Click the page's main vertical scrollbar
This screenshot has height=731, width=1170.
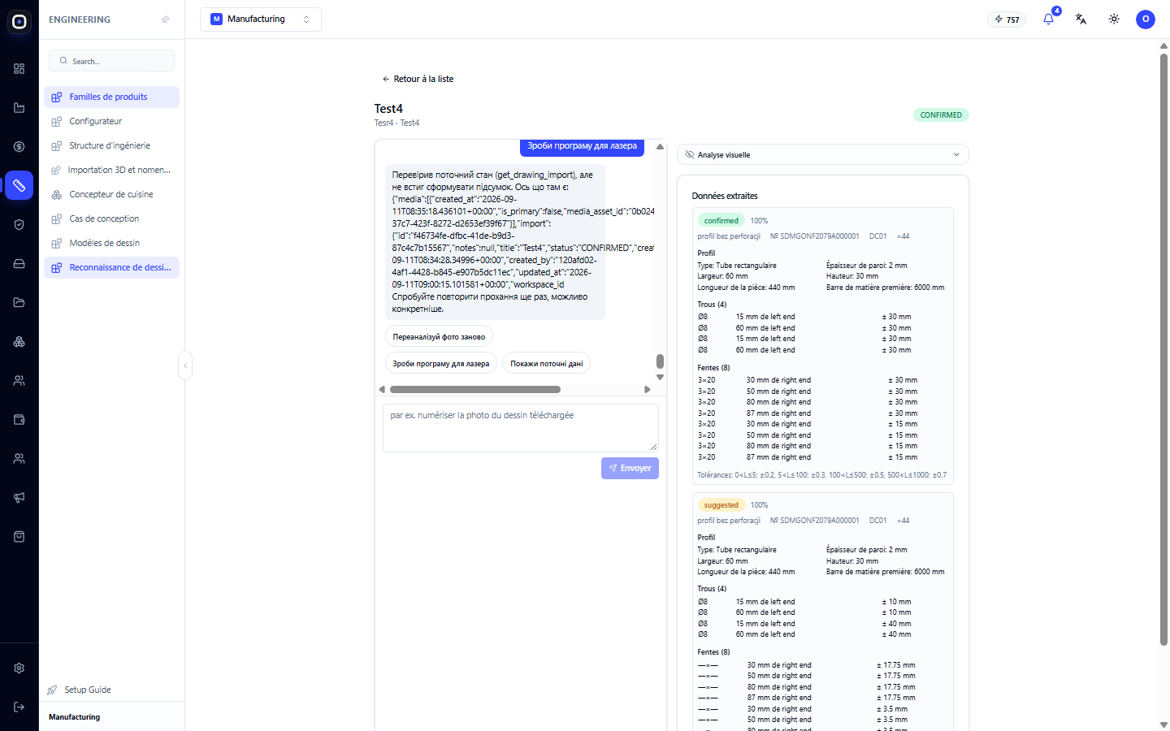click(x=1163, y=349)
